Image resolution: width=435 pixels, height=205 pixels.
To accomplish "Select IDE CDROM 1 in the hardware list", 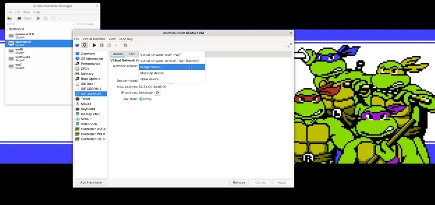I will pyautogui.click(x=91, y=89).
